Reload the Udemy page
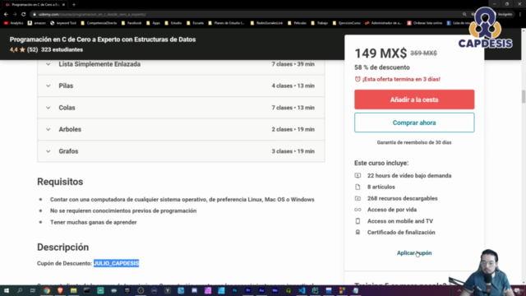Image resolution: width=526 pixels, height=296 pixels. (x=24, y=15)
